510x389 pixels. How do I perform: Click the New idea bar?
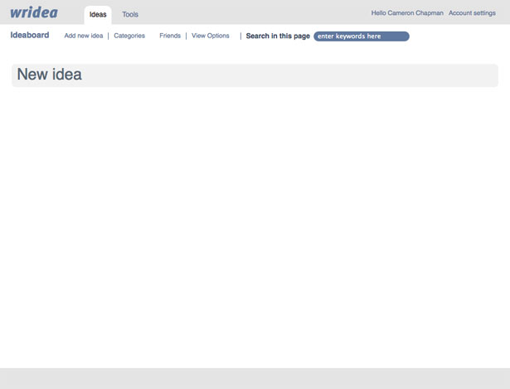click(255, 75)
